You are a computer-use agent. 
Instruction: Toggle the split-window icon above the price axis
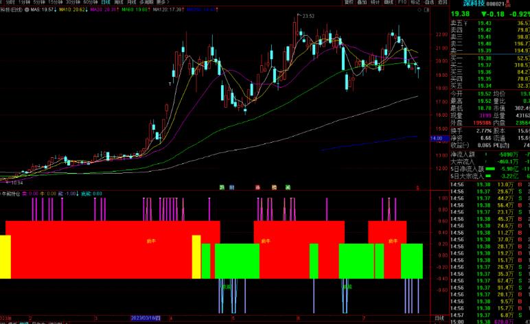click(426, 10)
